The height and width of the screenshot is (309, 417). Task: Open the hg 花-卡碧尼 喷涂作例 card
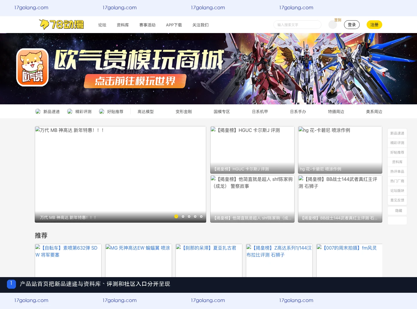click(340, 150)
